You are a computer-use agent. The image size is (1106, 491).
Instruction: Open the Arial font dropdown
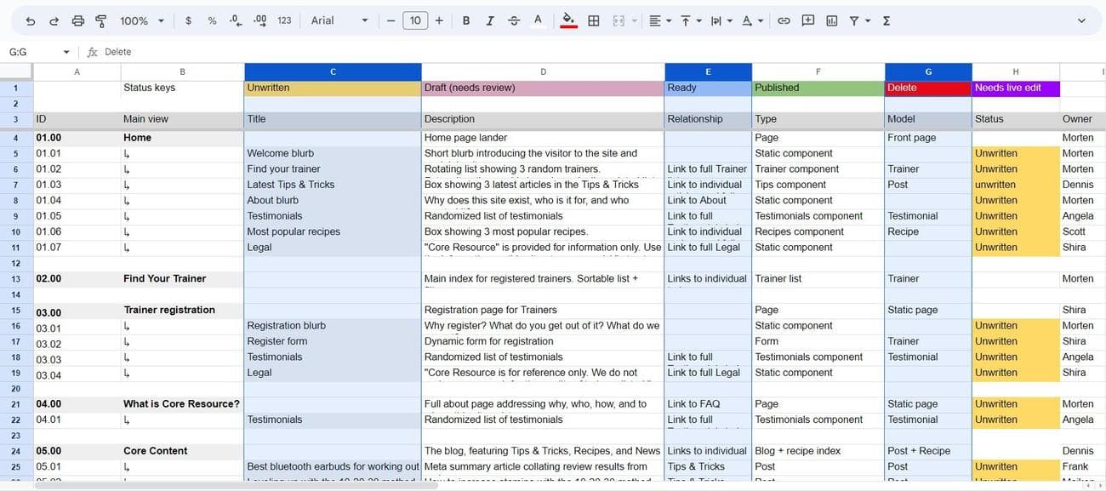339,20
